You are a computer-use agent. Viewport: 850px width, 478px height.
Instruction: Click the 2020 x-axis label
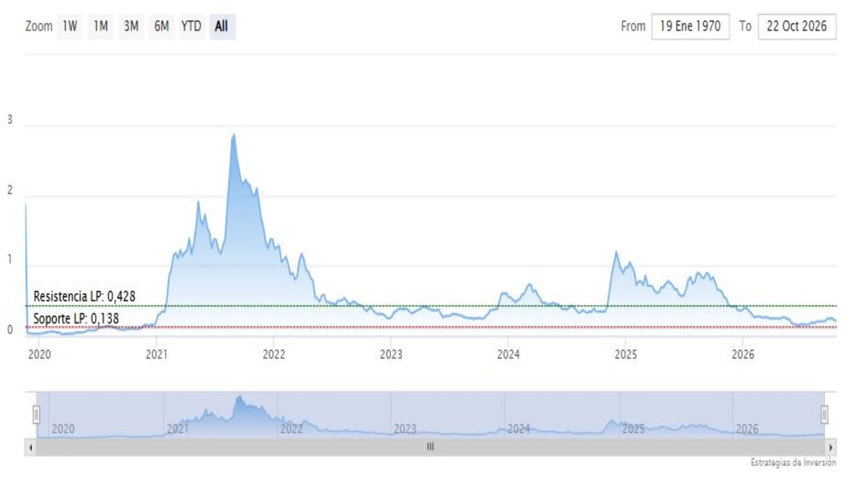[39, 354]
